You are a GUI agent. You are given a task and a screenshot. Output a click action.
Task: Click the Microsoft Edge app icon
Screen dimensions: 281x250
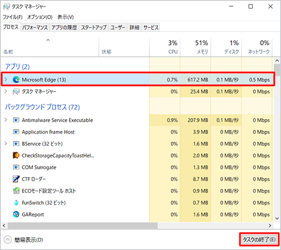[16, 80]
